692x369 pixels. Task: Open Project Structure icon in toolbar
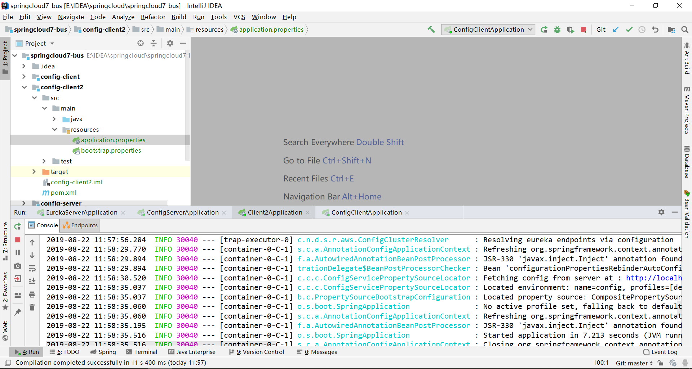point(671,30)
